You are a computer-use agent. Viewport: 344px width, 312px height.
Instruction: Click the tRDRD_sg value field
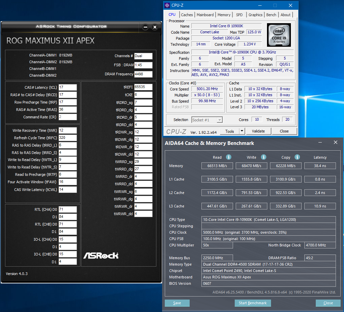pos(143,103)
